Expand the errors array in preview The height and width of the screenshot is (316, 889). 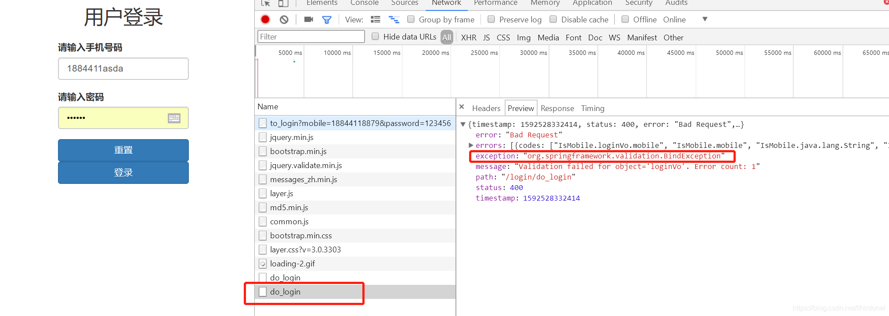(471, 145)
